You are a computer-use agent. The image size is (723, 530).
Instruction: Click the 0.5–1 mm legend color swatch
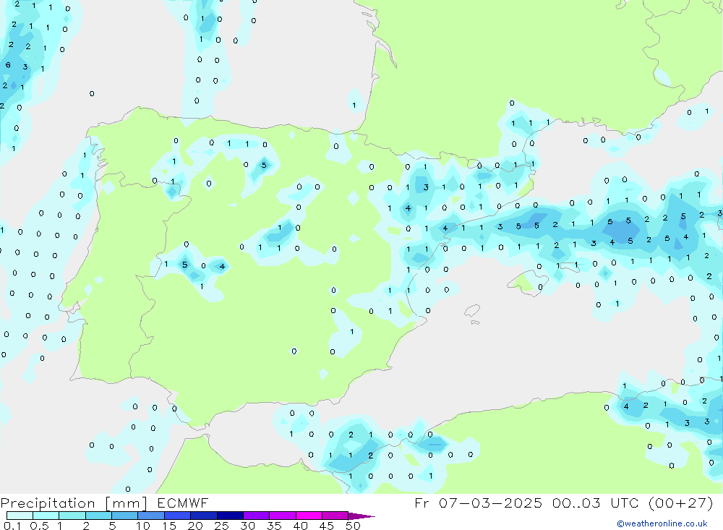46,516
